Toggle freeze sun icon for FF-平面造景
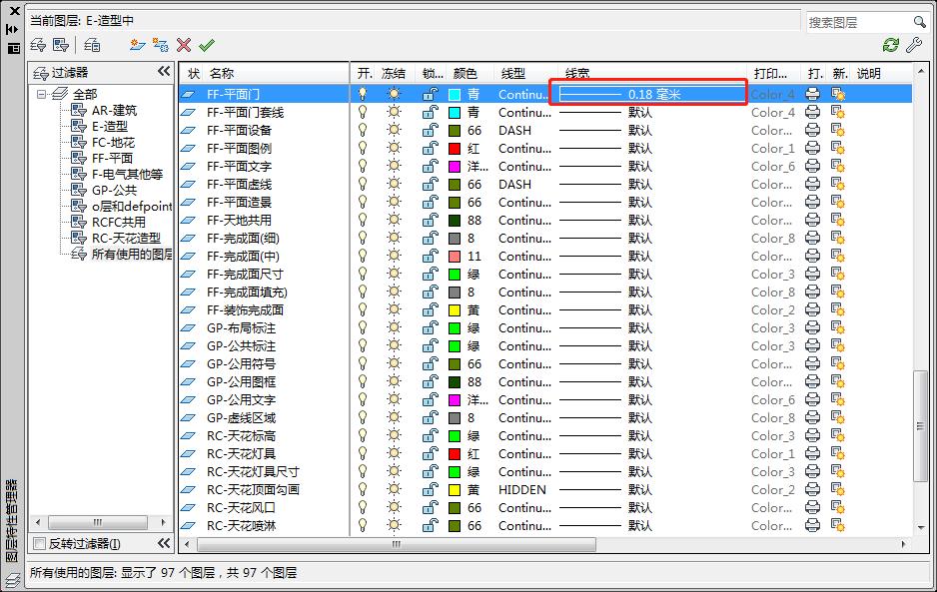Image resolution: width=937 pixels, height=592 pixels. [x=394, y=202]
